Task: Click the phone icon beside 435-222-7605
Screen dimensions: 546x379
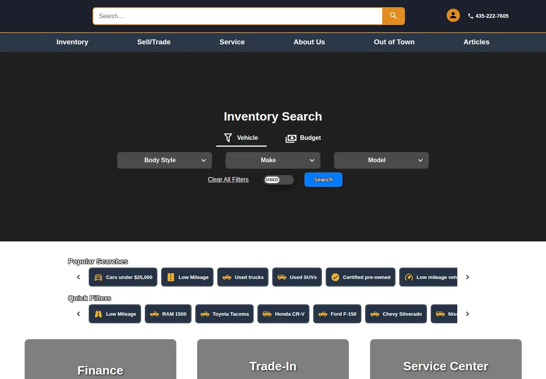Action: (x=471, y=16)
